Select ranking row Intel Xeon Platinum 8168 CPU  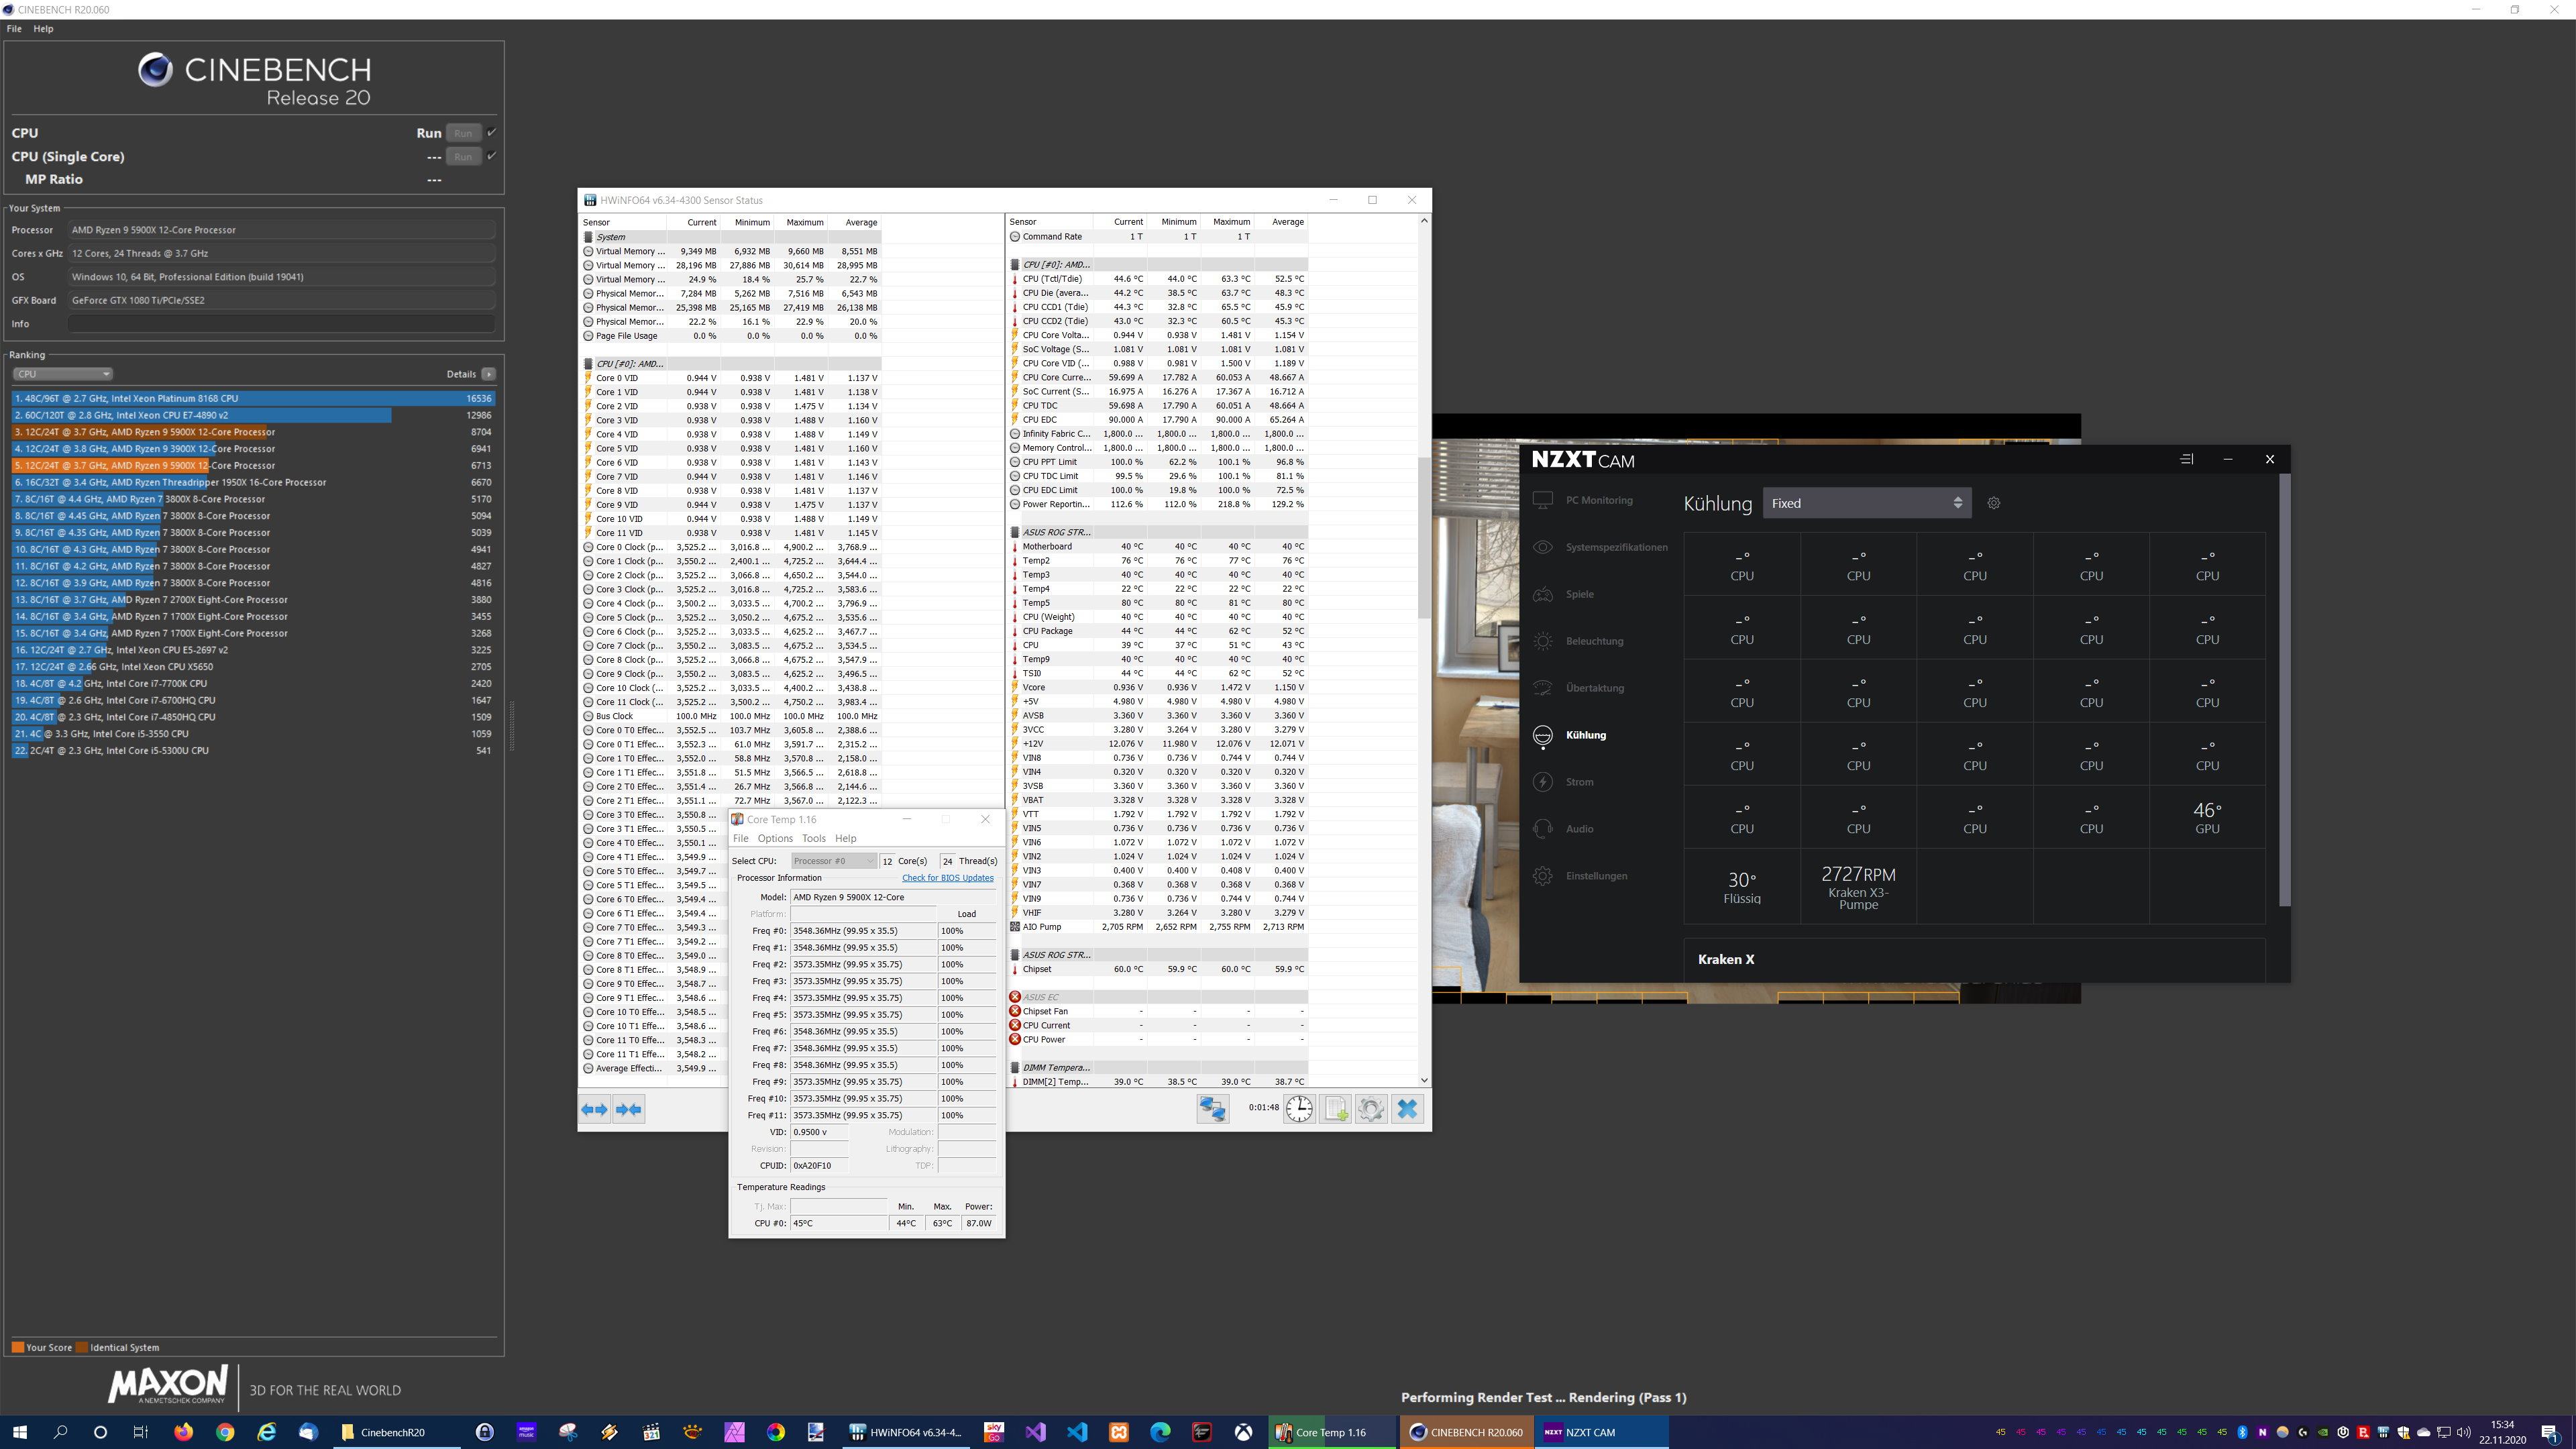click(254, 398)
